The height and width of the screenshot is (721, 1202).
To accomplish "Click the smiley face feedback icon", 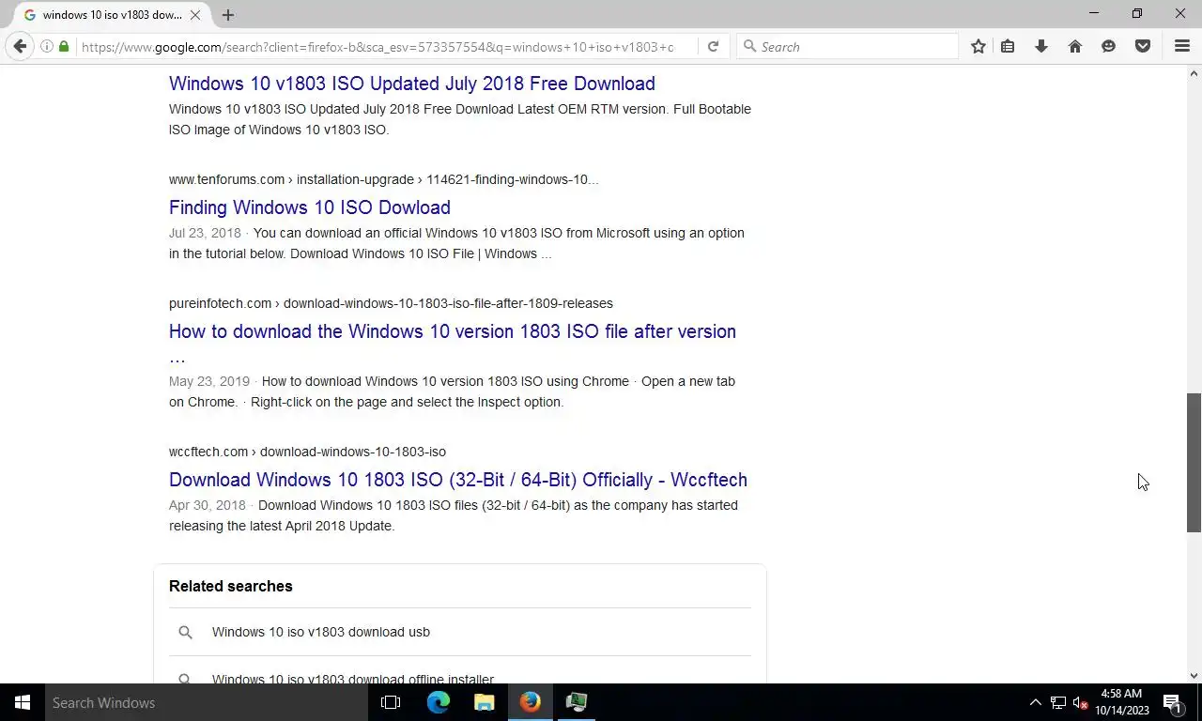I will click(1109, 46).
